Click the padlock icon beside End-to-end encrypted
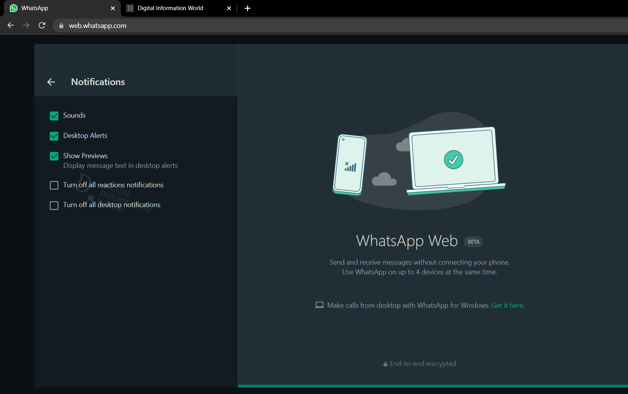 coord(385,364)
